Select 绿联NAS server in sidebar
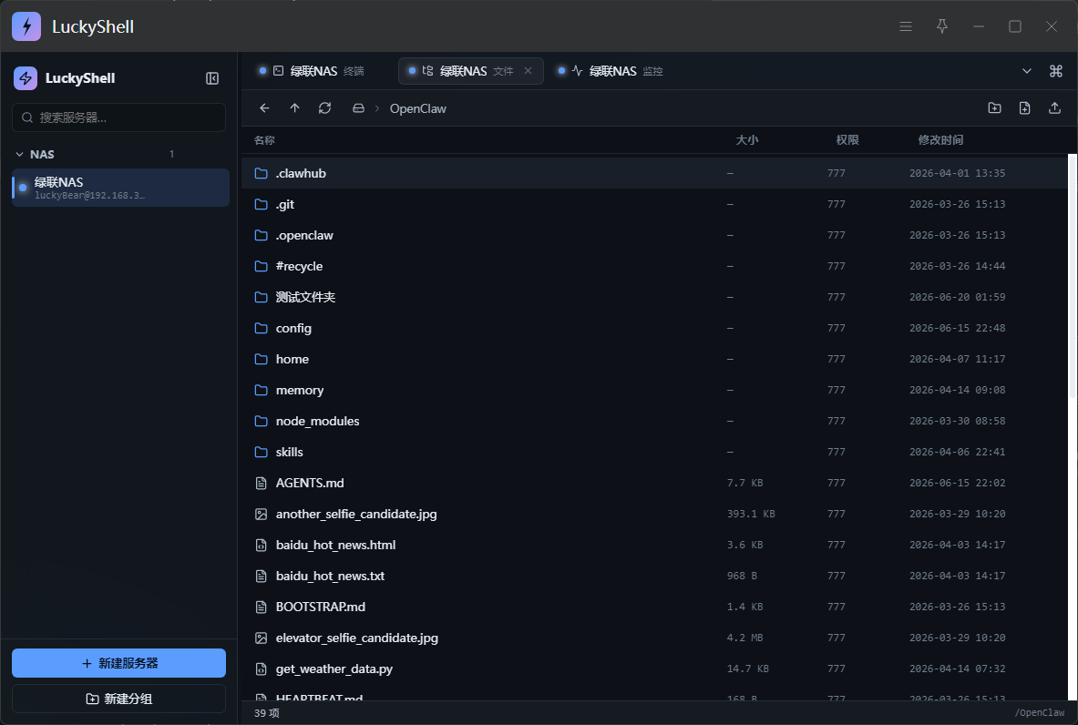Screen dimensions: 1078x725 click(120, 188)
